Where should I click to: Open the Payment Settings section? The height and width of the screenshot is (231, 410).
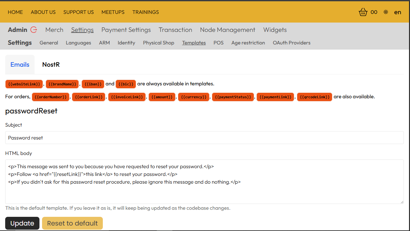pyautogui.click(x=126, y=30)
